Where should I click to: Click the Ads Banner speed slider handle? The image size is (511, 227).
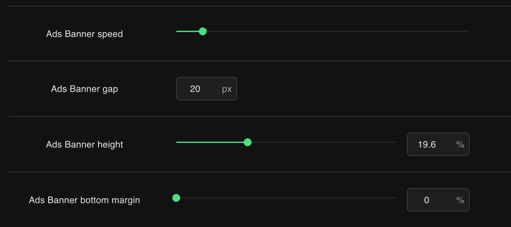pyautogui.click(x=203, y=31)
